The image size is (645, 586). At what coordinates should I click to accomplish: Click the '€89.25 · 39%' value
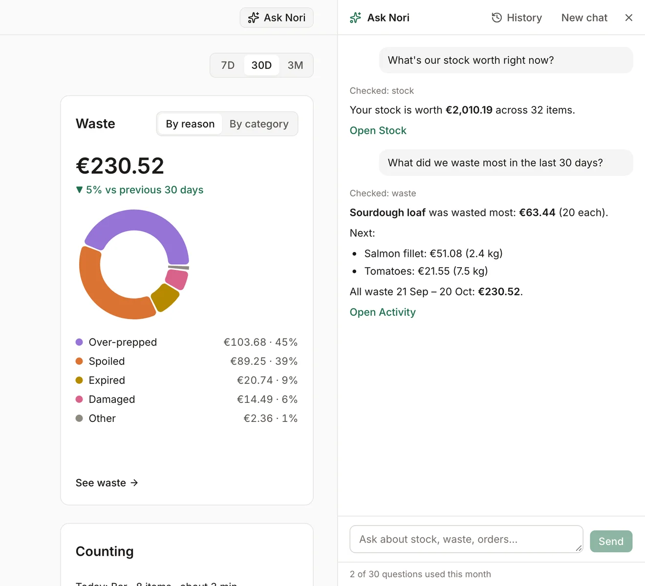pyautogui.click(x=264, y=361)
